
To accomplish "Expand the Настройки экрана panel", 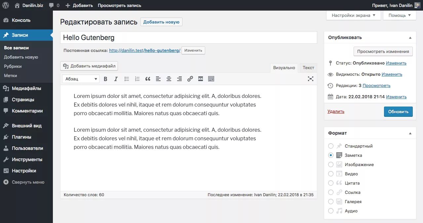I will (x=353, y=15).
